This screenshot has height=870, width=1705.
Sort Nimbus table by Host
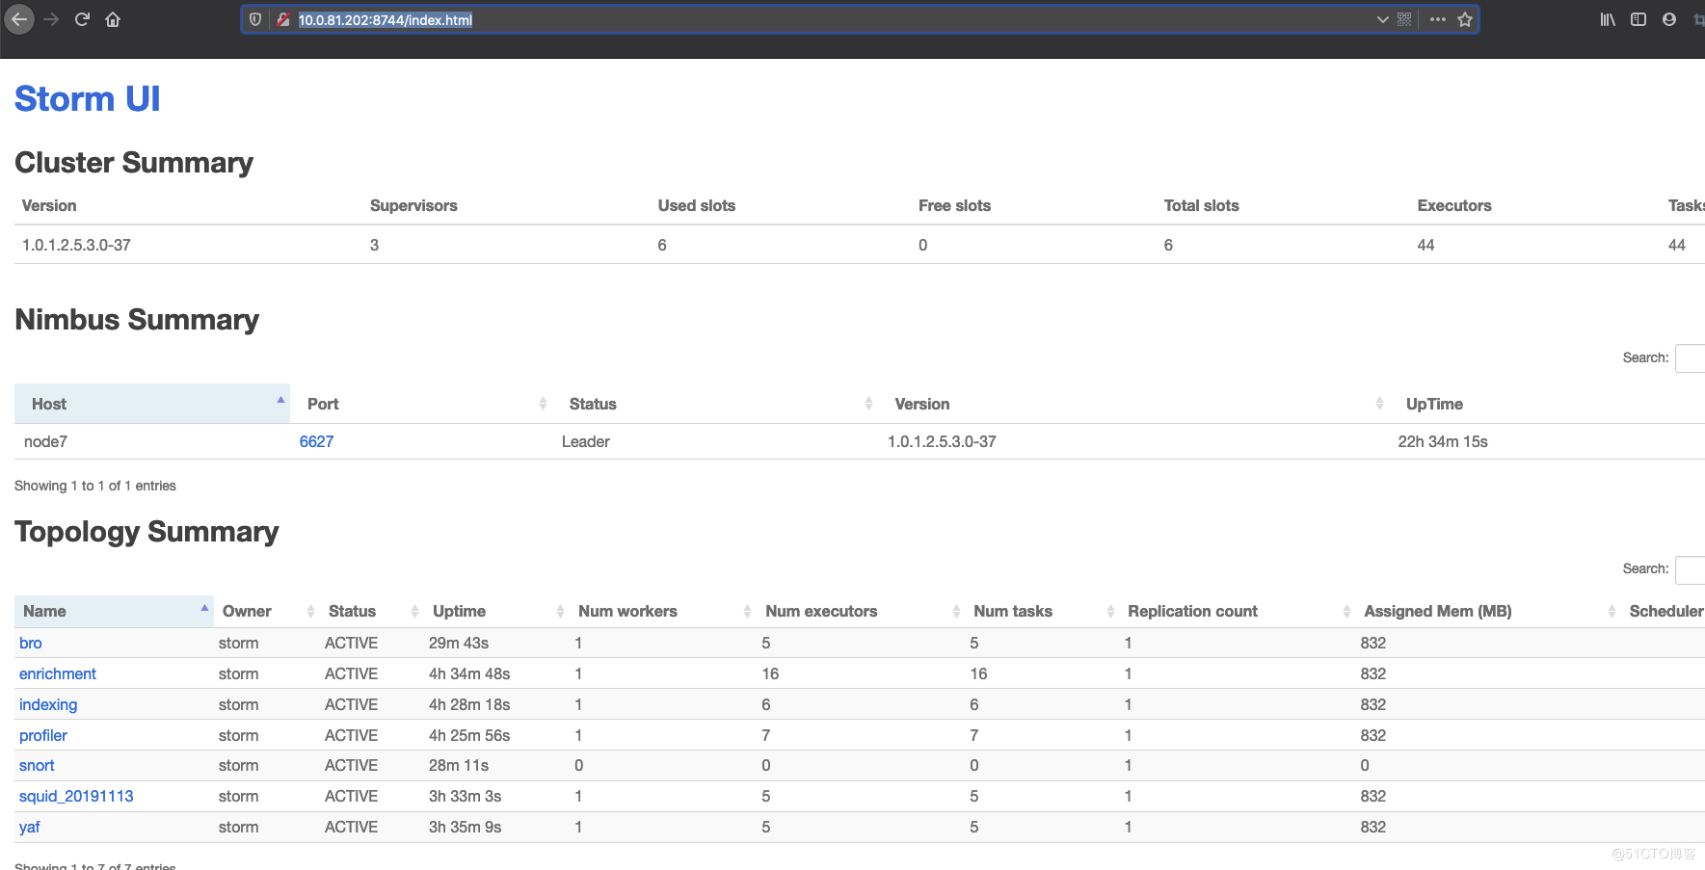tap(152, 404)
